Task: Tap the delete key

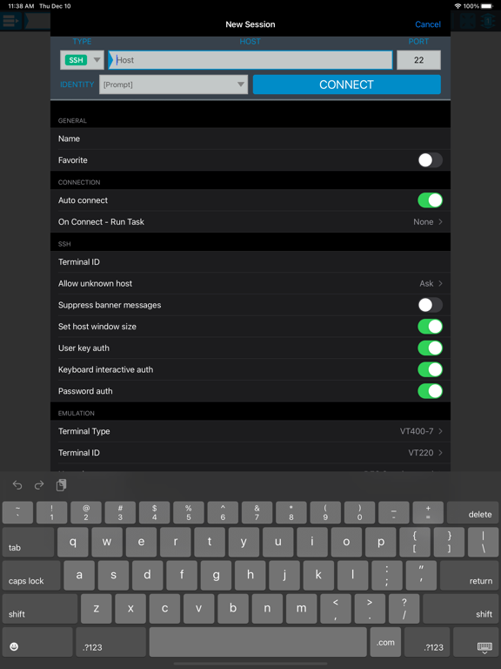Action: 472,512
